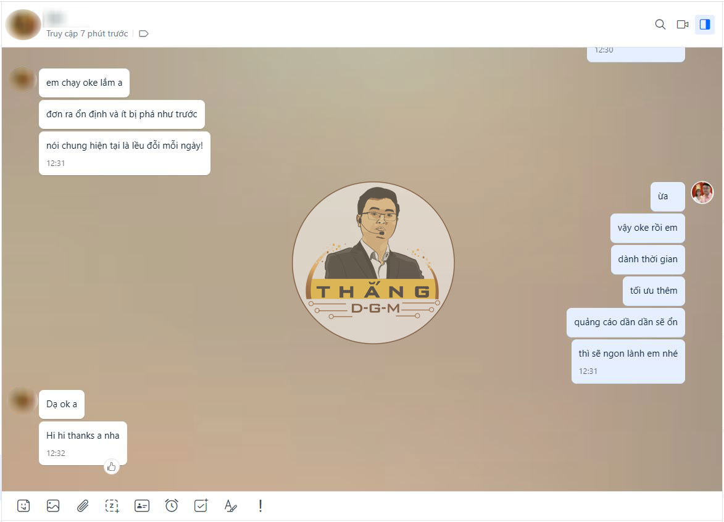The image size is (724, 522).
Task: Select the 'tối ưu thêm' message
Action: pyautogui.click(x=654, y=291)
